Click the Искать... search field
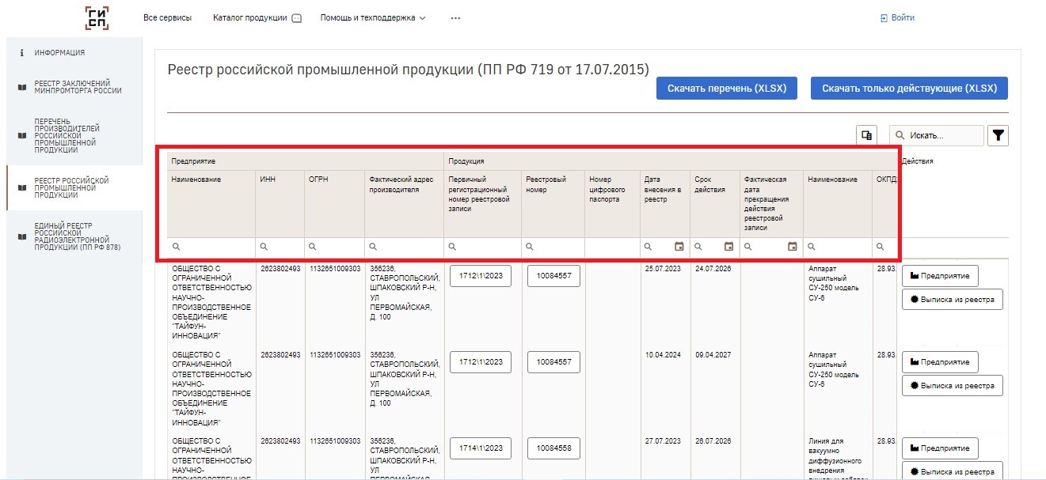The width and height of the screenshot is (1046, 480). (937, 135)
